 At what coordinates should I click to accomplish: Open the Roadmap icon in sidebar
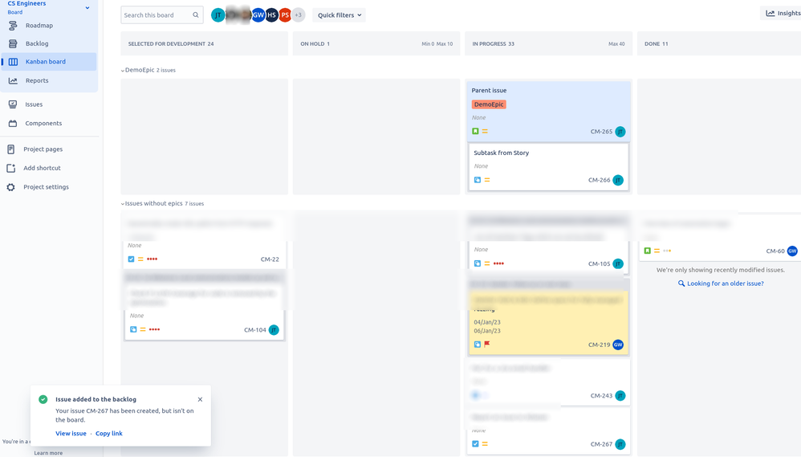pos(13,25)
